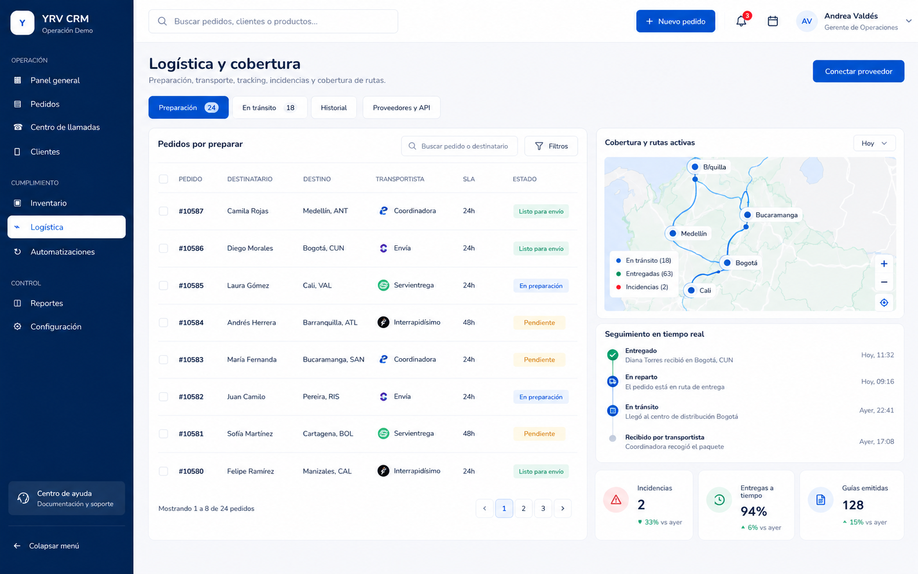Click the Interrapidísimo logo in order #10584 row
The height and width of the screenshot is (574, 918).
383,322
